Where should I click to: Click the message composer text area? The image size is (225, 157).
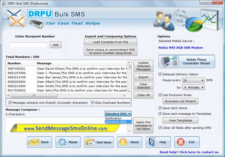tap(66, 126)
